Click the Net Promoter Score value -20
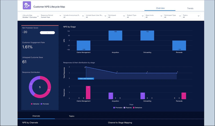 point(25,32)
